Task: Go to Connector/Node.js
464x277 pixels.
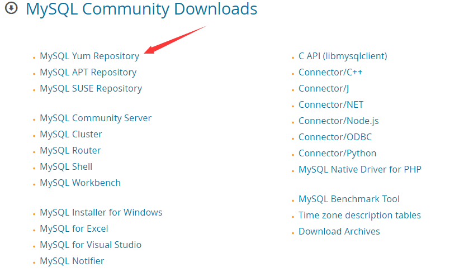Action: point(339,121)
